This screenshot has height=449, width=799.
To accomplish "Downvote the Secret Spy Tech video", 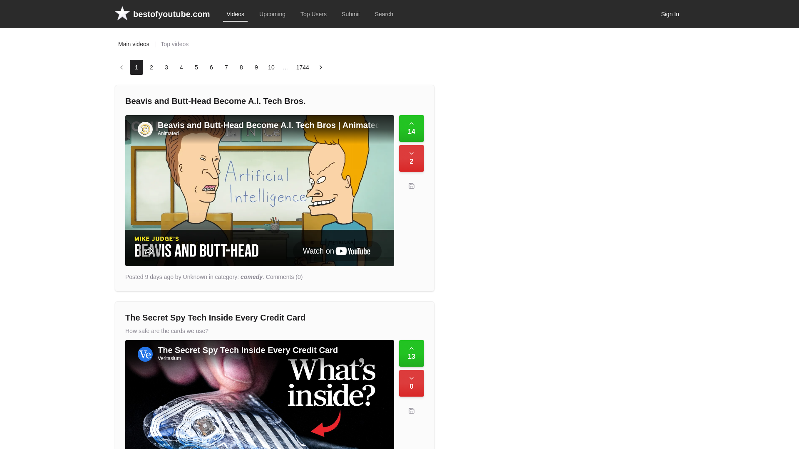I will [x=412, y=383].
